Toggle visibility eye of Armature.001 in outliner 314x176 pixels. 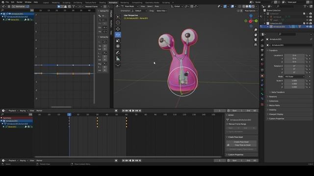point(308,26)
